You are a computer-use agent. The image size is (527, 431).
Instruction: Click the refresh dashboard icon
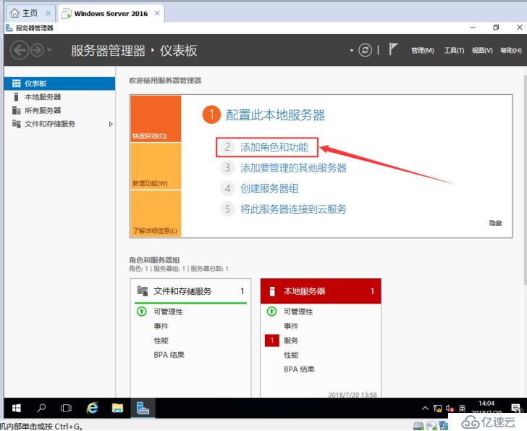[365, 50]
